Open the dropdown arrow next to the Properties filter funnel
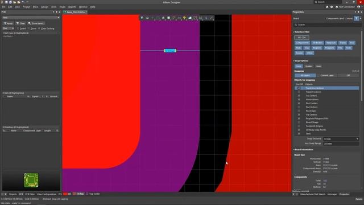The width and height of the screenshot is (364, 205). pos(361,18)
